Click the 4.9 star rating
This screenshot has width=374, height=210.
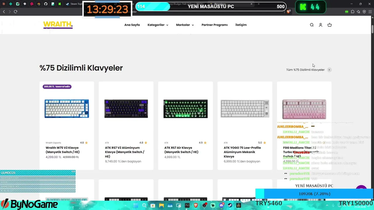pyautogui.click(x=203, y=143)
